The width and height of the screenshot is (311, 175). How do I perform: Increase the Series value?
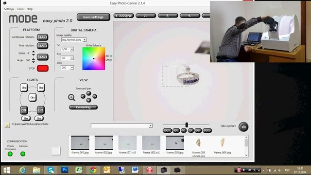coord(34,52)
